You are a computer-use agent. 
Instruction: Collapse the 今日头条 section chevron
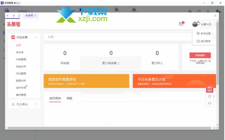click(36, 37)
